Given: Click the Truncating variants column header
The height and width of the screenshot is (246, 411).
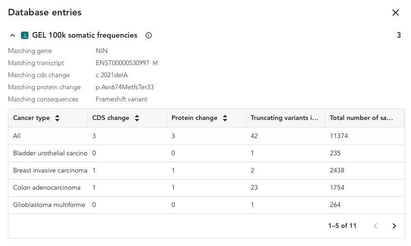Looking at the screenshot, I should (x=284, y=118).
